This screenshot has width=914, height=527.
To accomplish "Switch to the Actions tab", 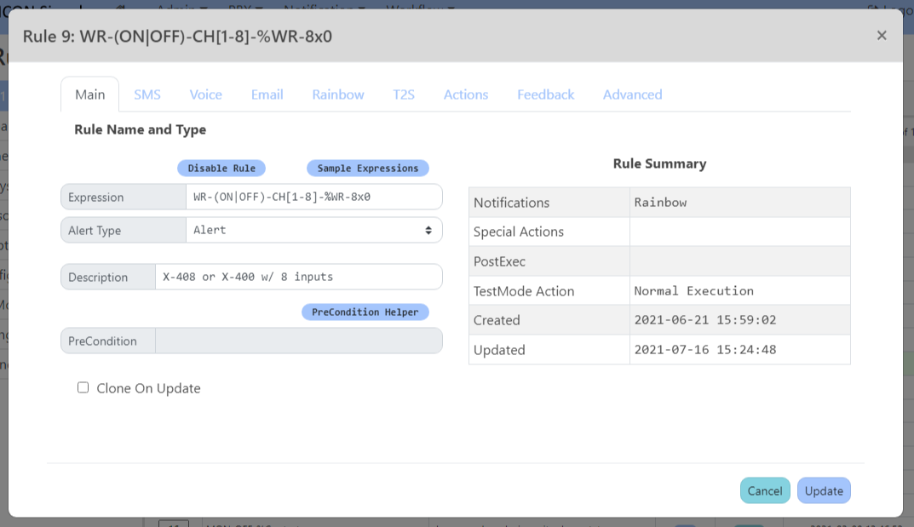I will 466,95.
